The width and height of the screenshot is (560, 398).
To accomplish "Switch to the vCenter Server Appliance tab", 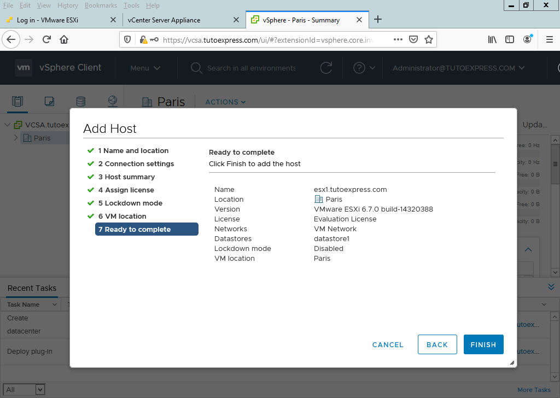I will point(184,20).
